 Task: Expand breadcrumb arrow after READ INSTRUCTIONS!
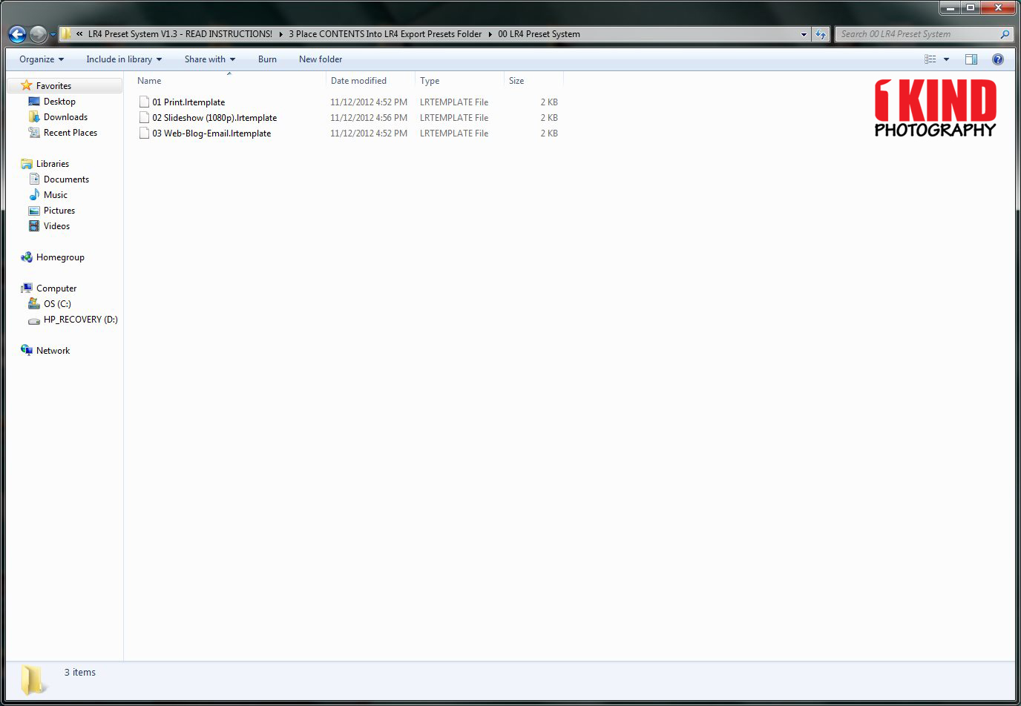281,34
